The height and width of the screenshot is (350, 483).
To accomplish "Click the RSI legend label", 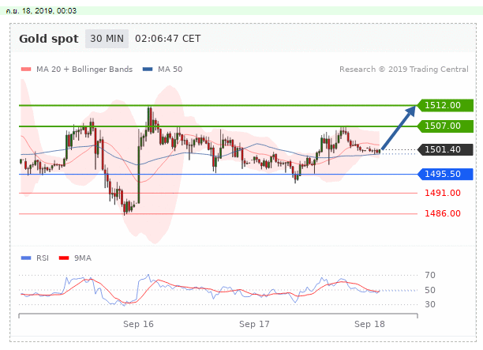I will click(x=43, y=258).
